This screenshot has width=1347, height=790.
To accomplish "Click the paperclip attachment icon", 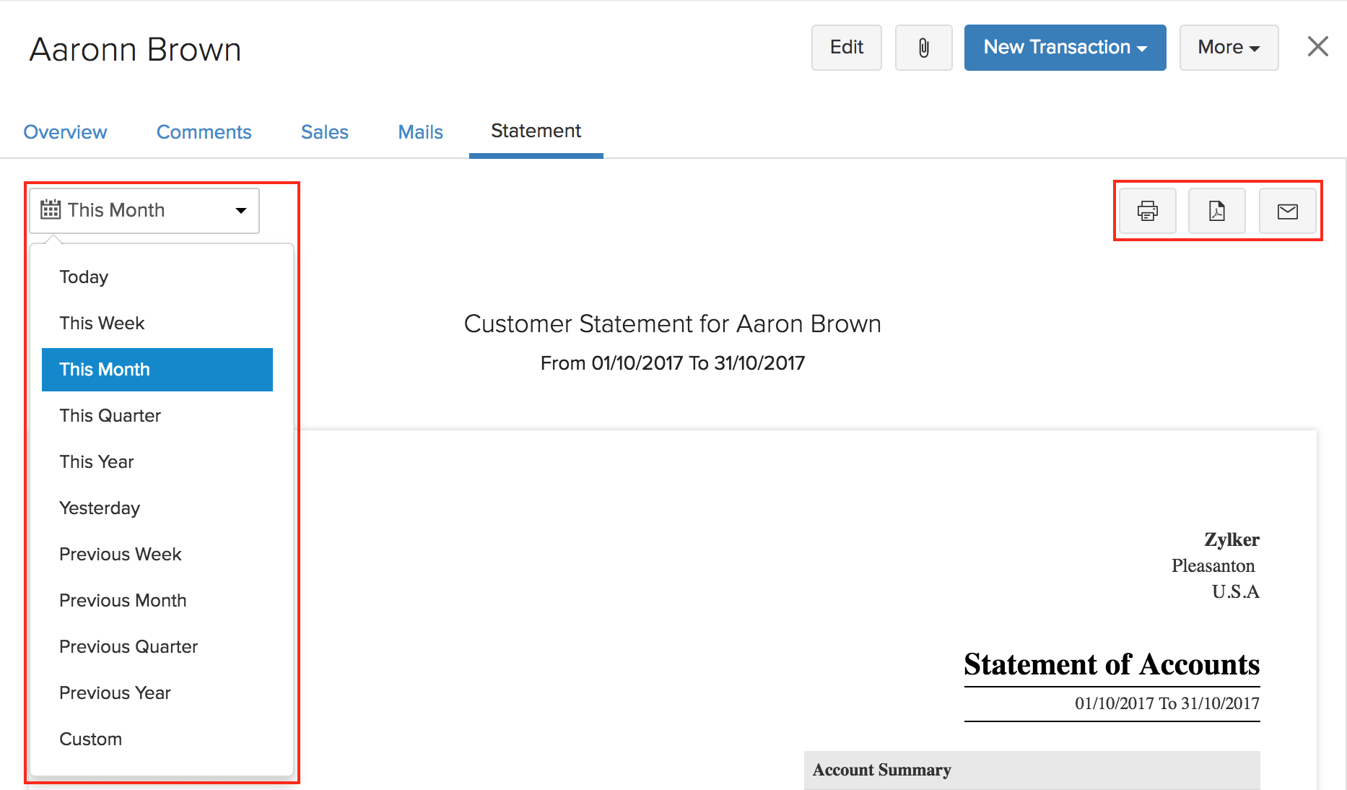I will (923, 47).
